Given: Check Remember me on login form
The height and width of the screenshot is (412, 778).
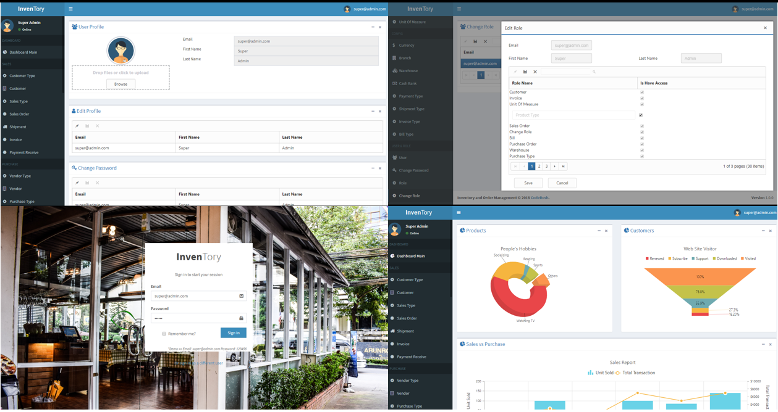Looking at the screenshot, I should pyautogui.click(x=164, y=334).
